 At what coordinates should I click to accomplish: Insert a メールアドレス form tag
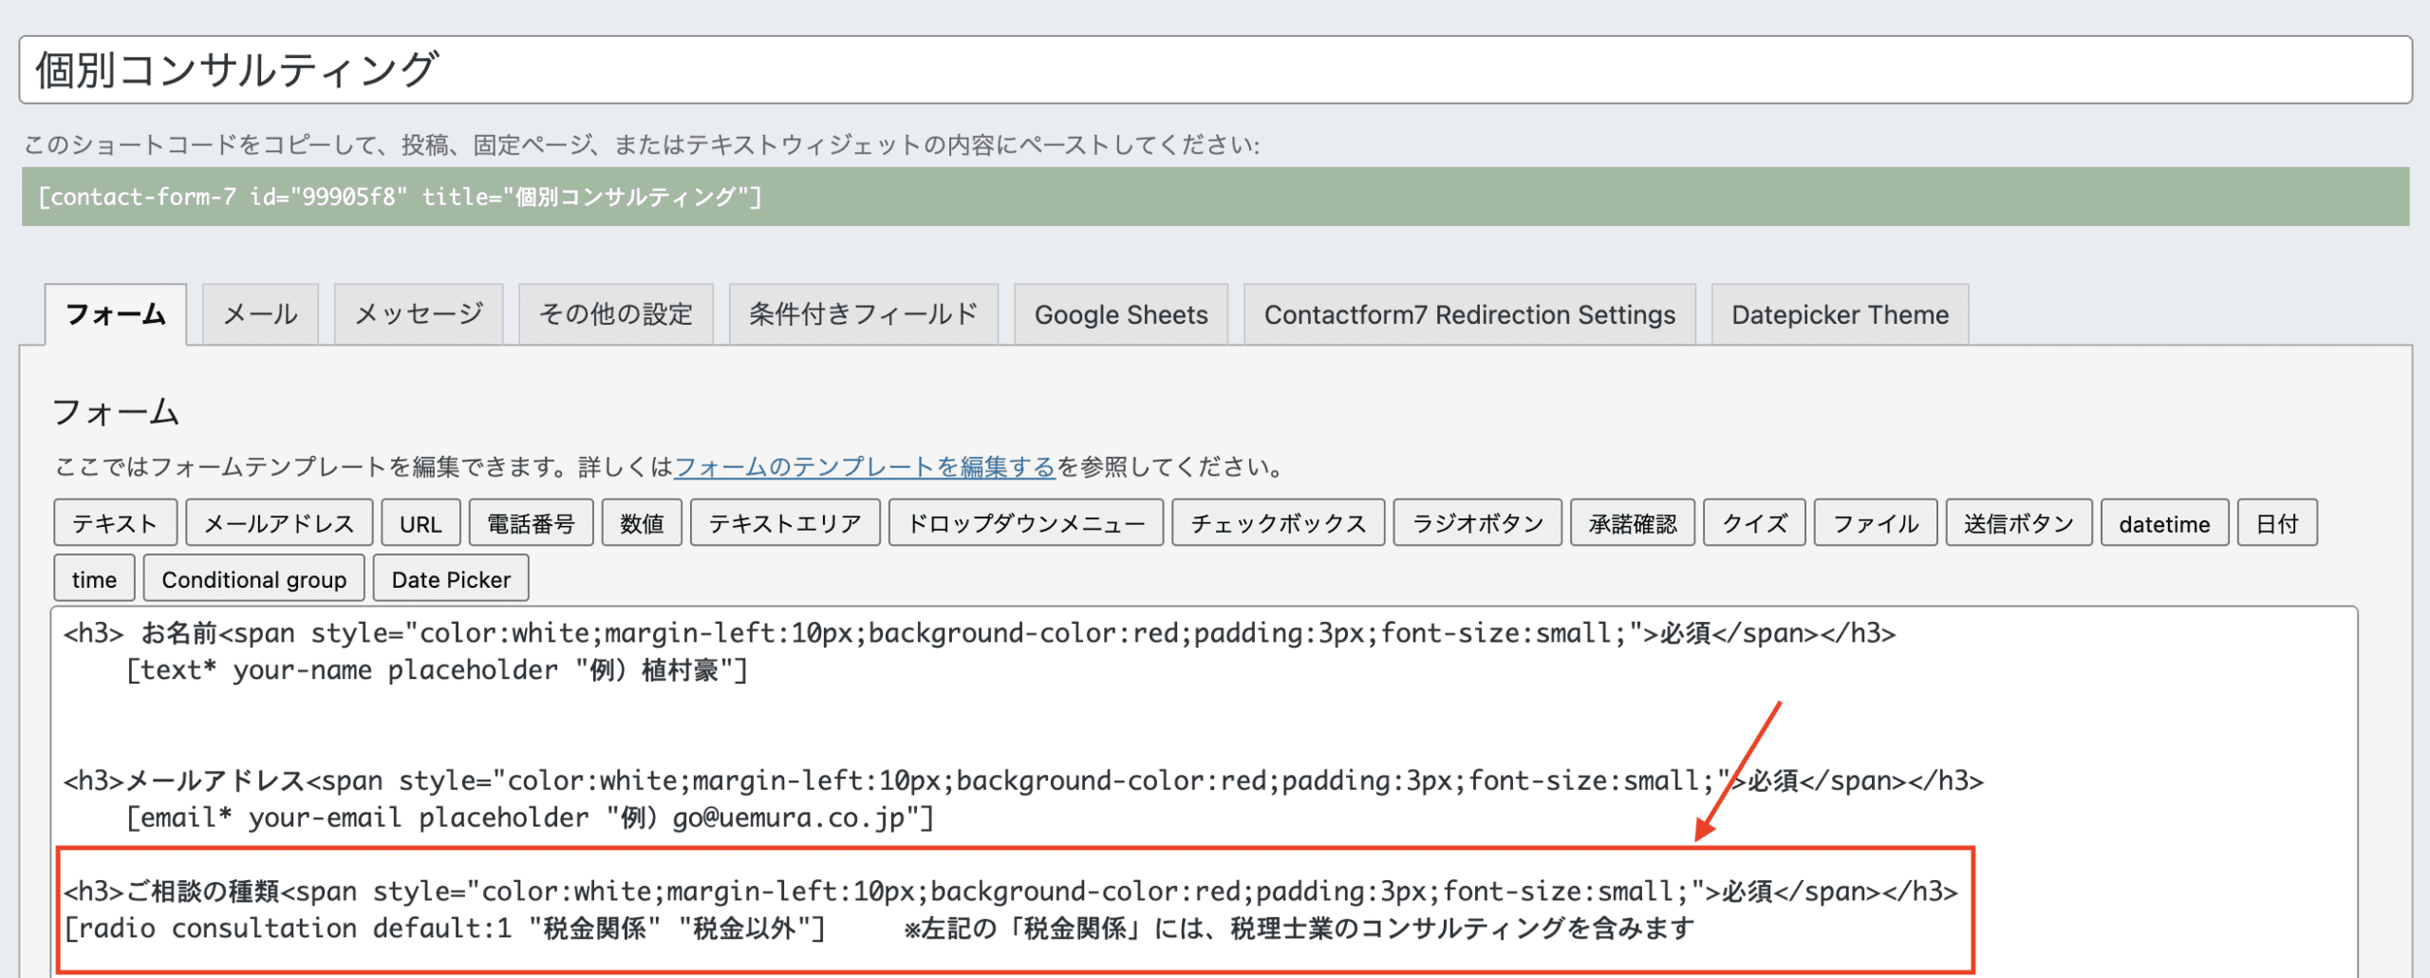[279, 523]
